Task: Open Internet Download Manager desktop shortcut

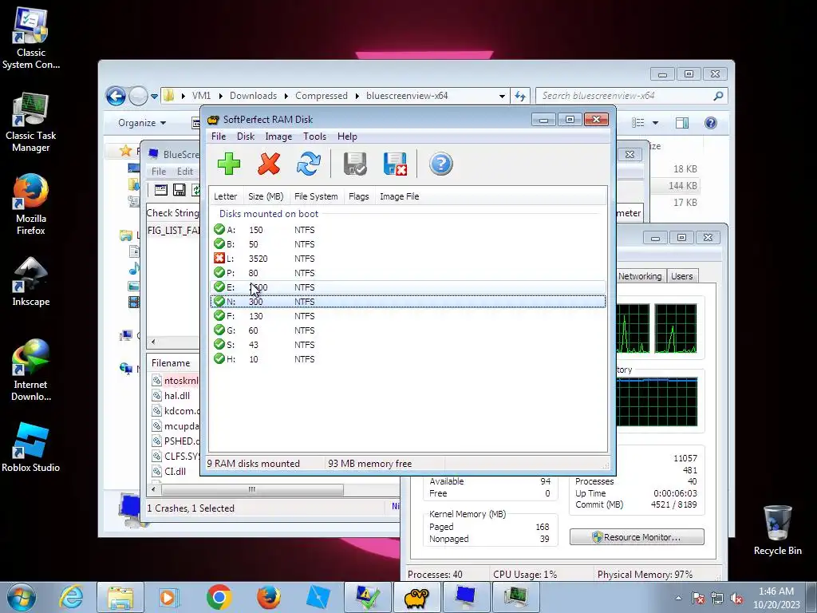Action: tap(31, 370)
